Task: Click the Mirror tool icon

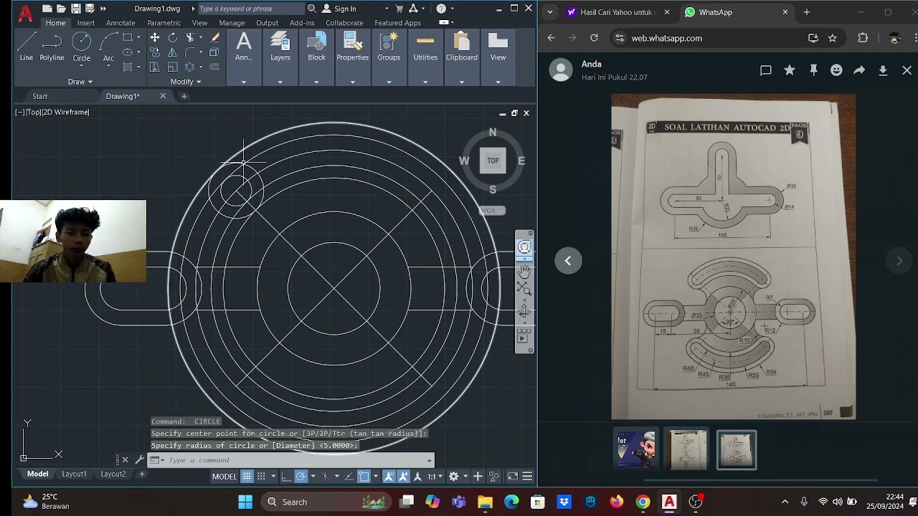Action: click(173, 52)
